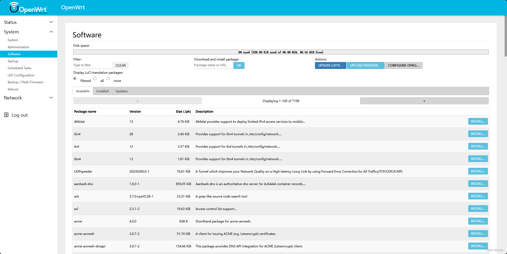Focus the Package name or URL field
Viewport: 507px width, 254px height.
point(213,65)
